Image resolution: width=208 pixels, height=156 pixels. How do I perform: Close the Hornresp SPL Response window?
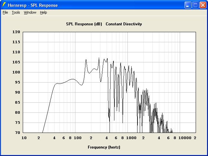pos(203,5)
